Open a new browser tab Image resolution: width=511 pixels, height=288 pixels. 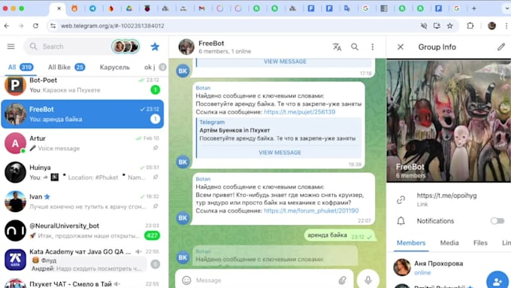474,9
